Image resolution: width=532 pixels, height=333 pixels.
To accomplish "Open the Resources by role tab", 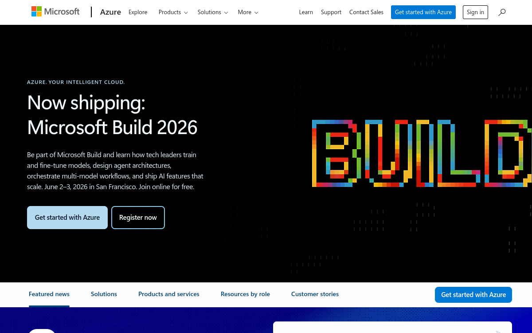I will [245, 294].
